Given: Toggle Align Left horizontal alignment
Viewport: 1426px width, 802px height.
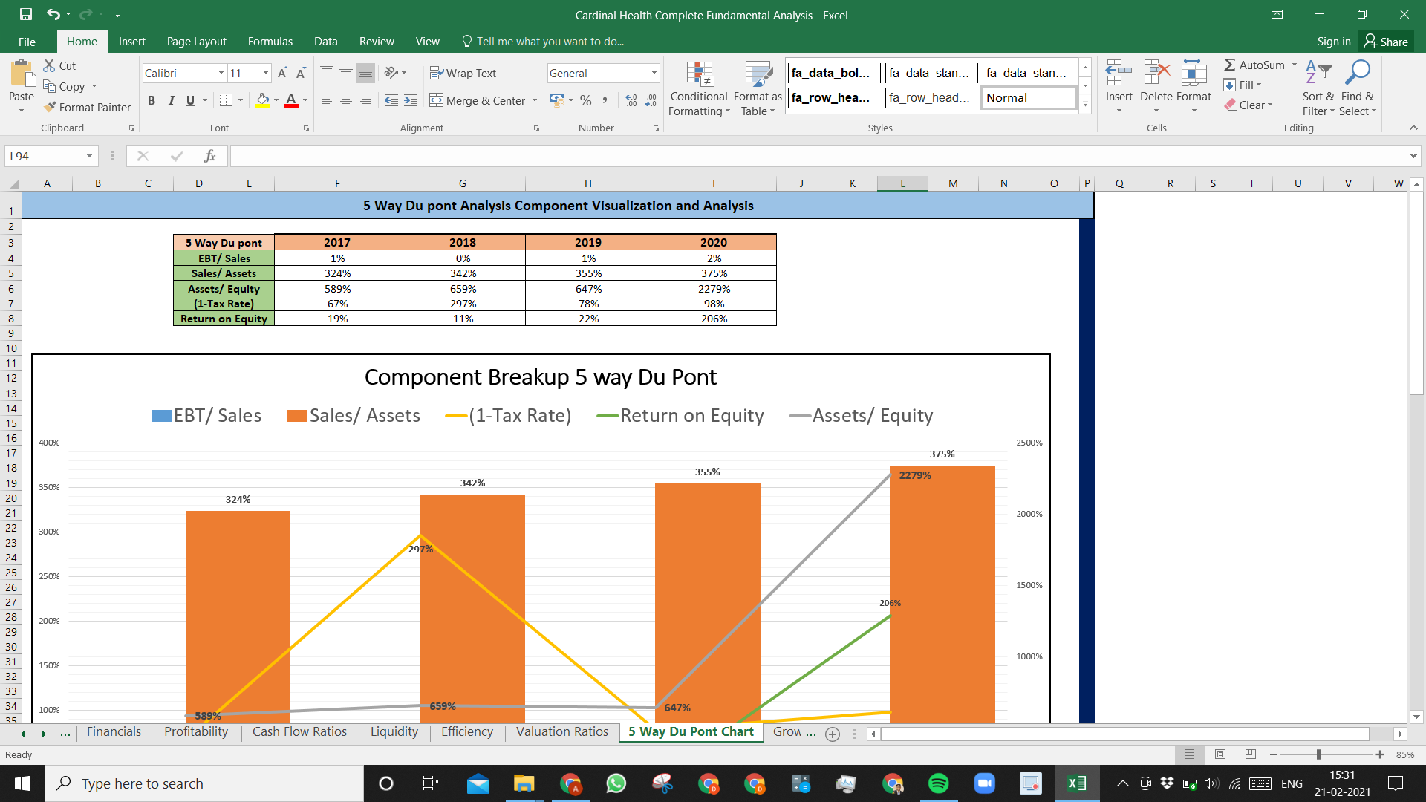Looking at the screenshot, I should pyautogui.click(x=327, y=100).
